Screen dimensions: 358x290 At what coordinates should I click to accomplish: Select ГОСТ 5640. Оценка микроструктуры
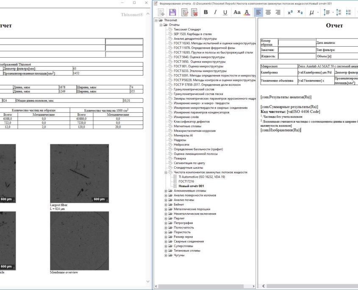pos(199,57)
